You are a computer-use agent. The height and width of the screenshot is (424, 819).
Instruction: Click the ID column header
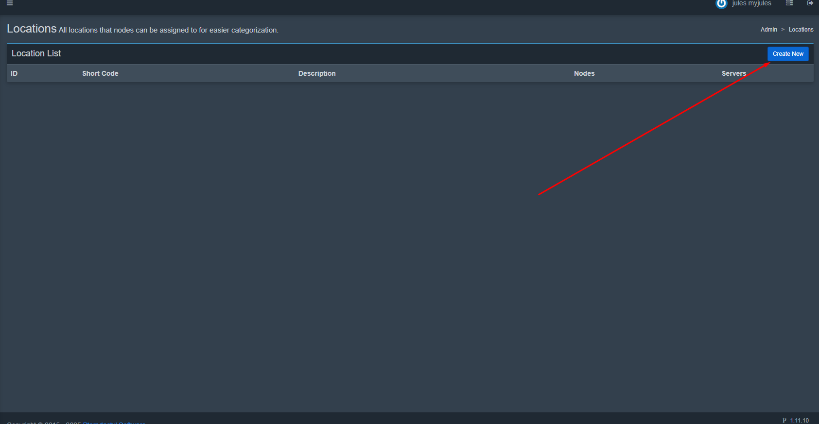(14, 73)
